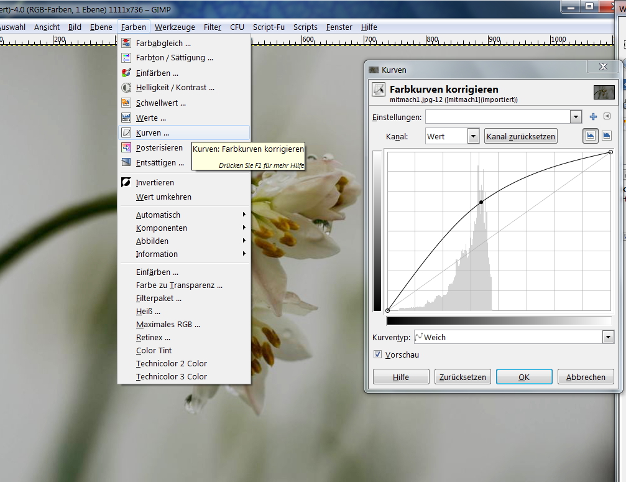Click the middle control point on curve
This screenshot has height=482, width=626.
(481, 202)
